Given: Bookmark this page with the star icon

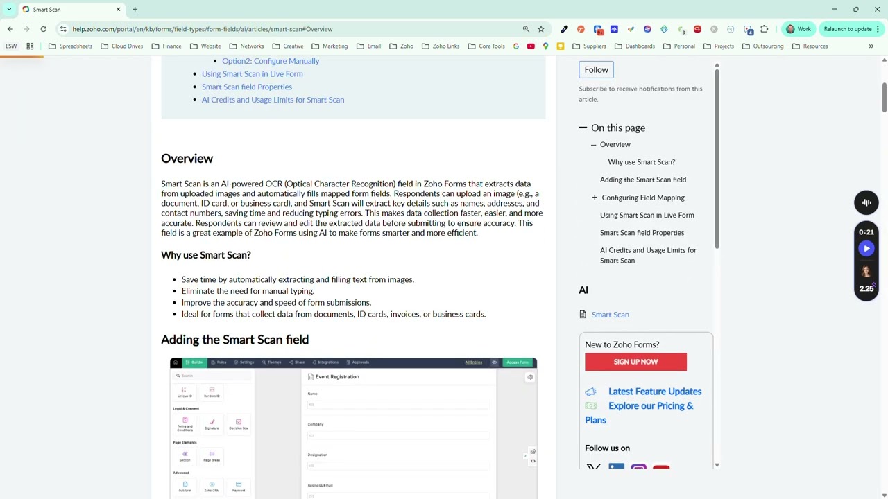Looking at the screenshot, I should 541,29.
